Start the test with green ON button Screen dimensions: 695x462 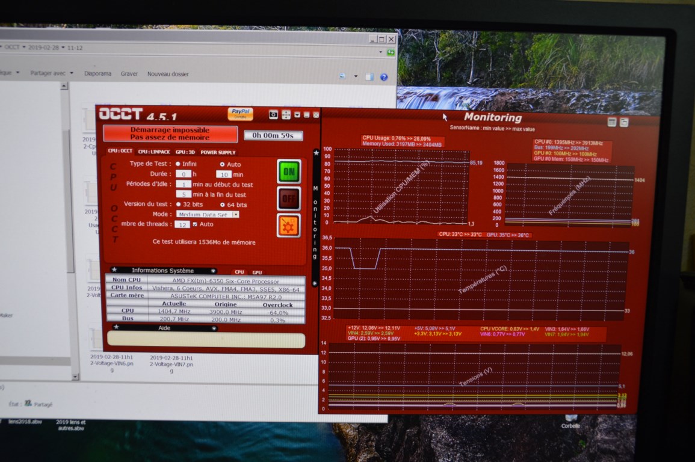pyautogui.click(x=289, y=171)
